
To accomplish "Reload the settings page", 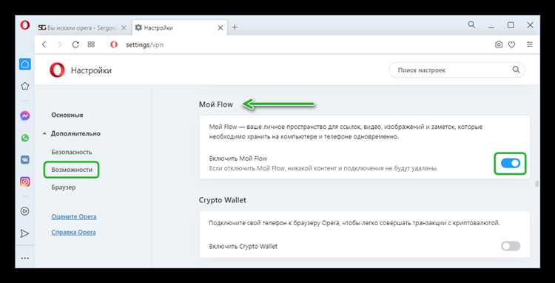I will point(75,44).
